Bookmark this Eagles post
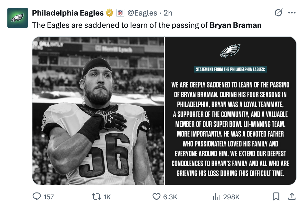The image size is (305, 207). [x=276, y=197]
